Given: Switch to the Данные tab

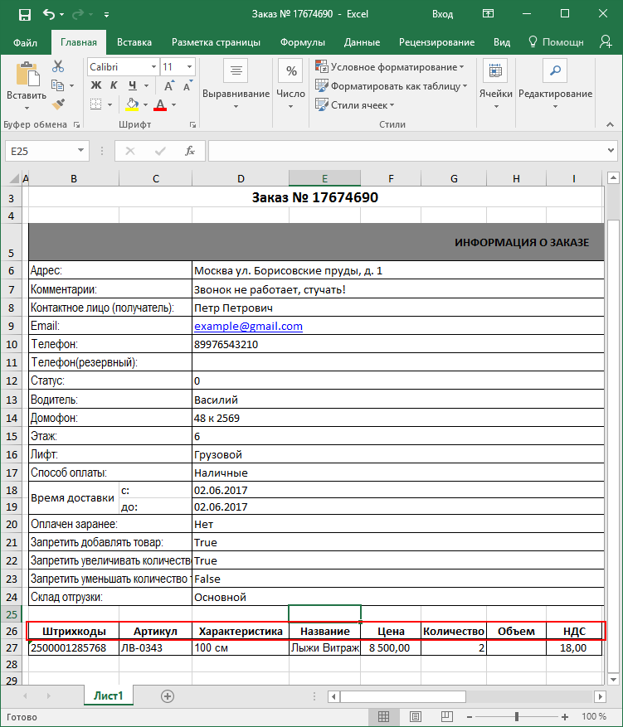Looking at the screenshot, I should coord(362,42).
